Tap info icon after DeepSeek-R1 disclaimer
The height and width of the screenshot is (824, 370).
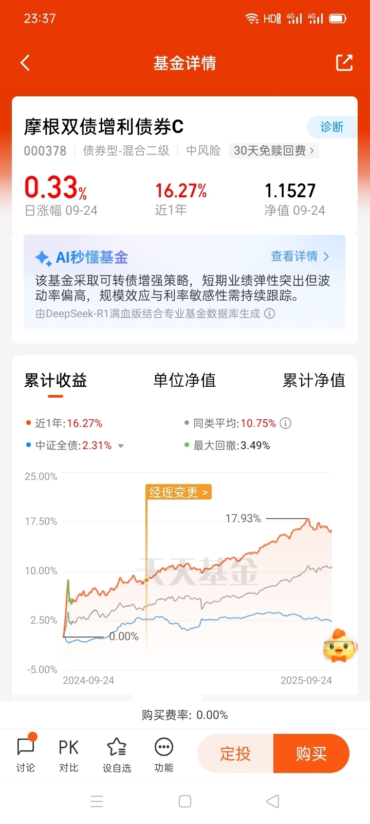(x=269, y=314)
